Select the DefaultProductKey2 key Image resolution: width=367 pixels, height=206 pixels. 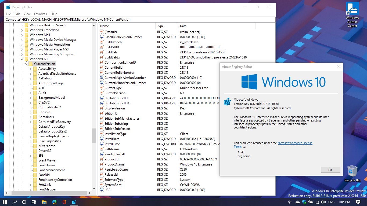pos(52,131)
